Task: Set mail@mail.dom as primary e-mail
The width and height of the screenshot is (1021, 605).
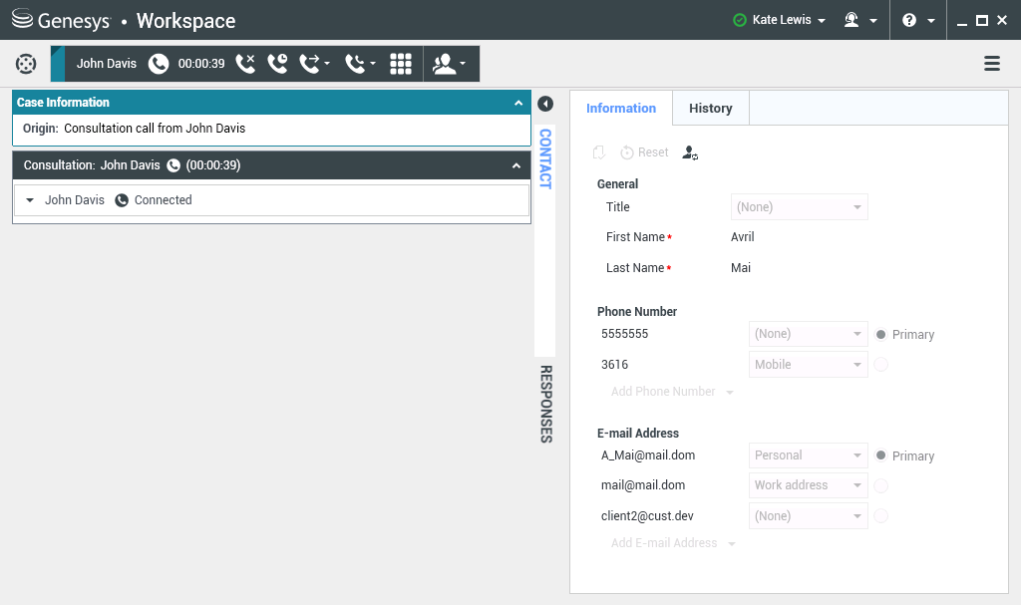Action: (x=880, y=485)
